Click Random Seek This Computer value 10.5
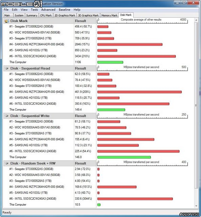 (x=78, y=204)
